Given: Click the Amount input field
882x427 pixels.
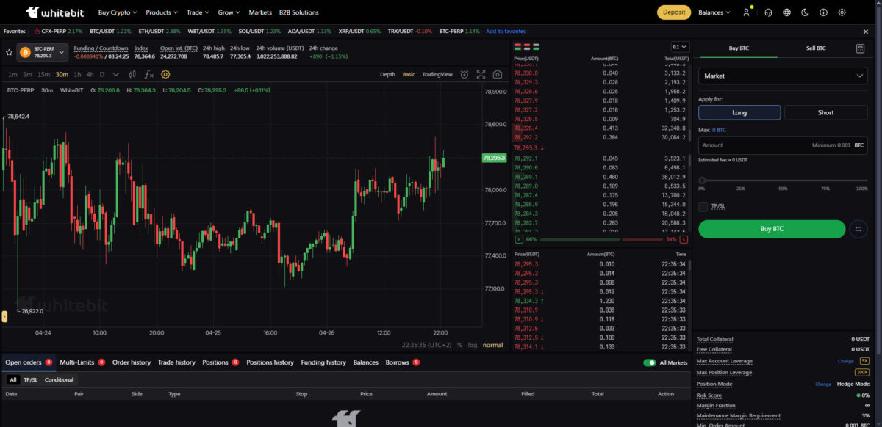Looking at the screenshot, I should click(783, 145).
